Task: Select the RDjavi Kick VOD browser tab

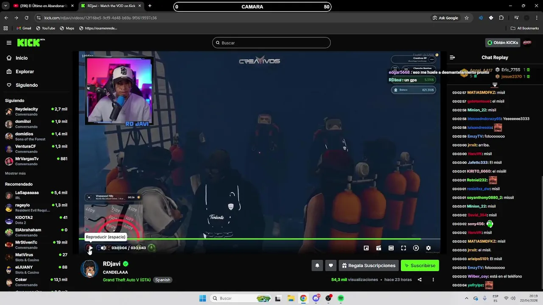Action: (x=111, y=6)
